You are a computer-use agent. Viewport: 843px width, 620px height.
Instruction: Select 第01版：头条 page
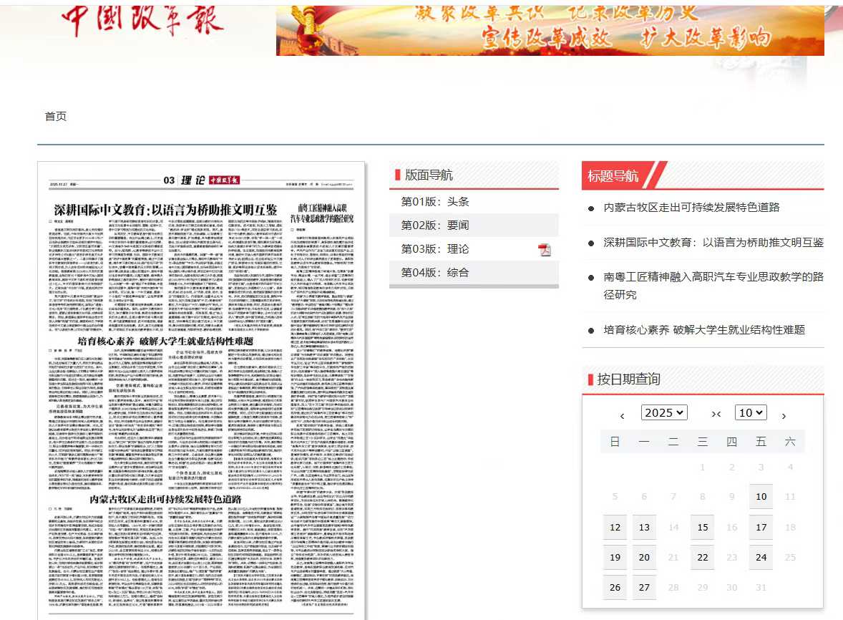click(x=435, y=202)
